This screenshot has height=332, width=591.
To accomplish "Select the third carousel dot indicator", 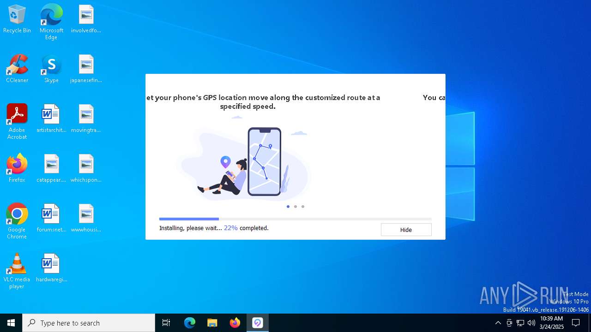I will [303, 207].
